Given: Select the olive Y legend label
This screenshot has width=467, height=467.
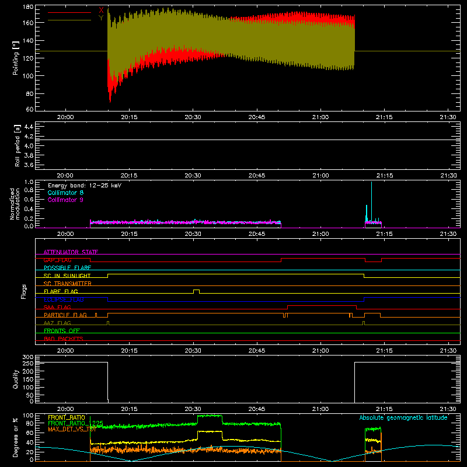Looking at the screenshot, I should click(x=101, y=18).
